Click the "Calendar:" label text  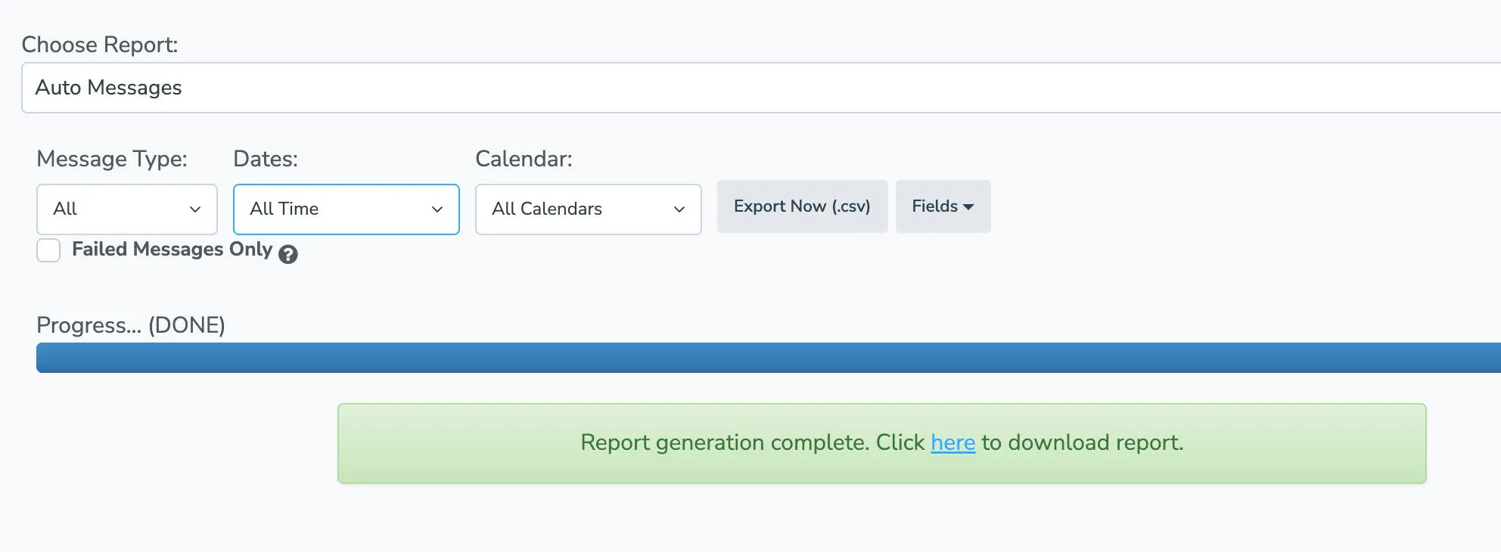click(x=524, y=159)
